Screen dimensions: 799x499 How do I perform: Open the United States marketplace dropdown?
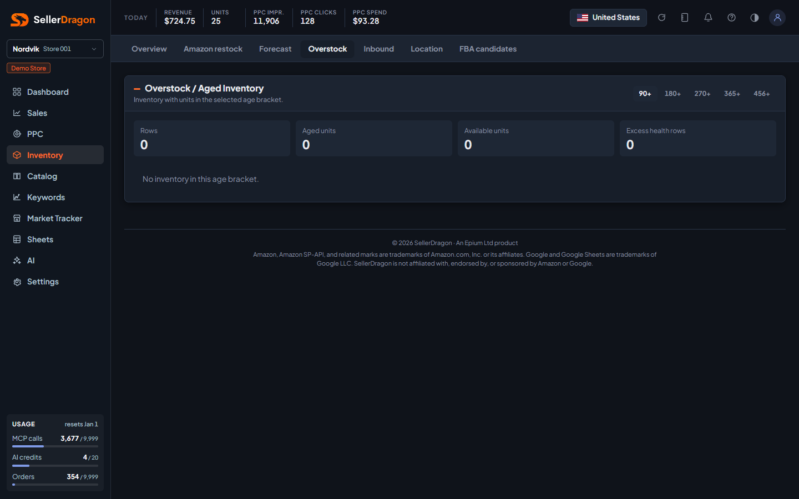(608, 18)
